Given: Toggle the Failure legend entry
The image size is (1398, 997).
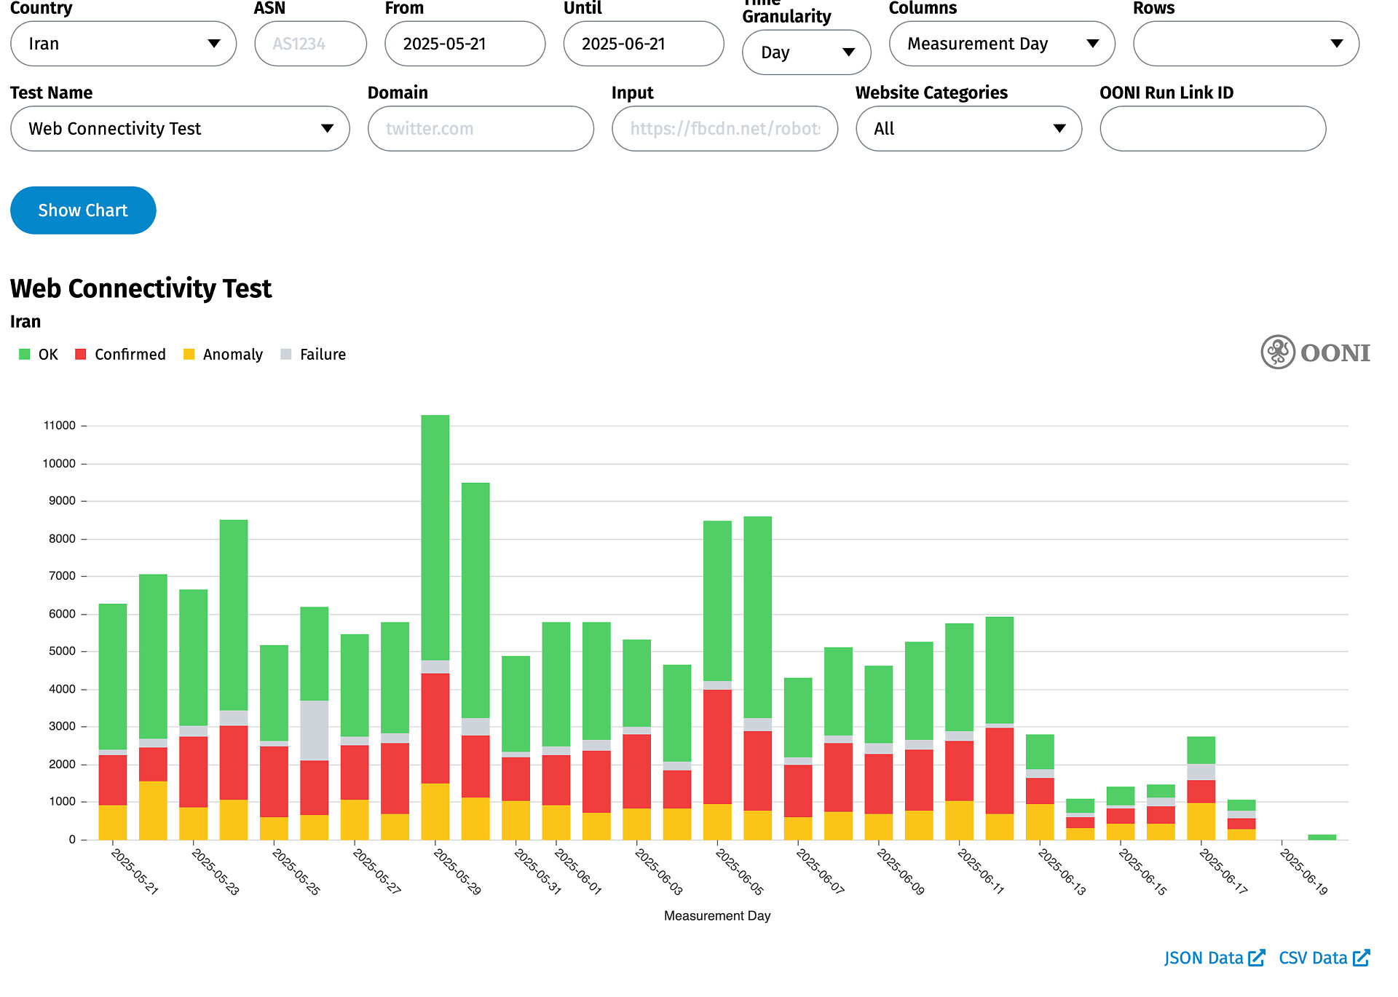Looking at the screenshot, I should coord(322,355).
